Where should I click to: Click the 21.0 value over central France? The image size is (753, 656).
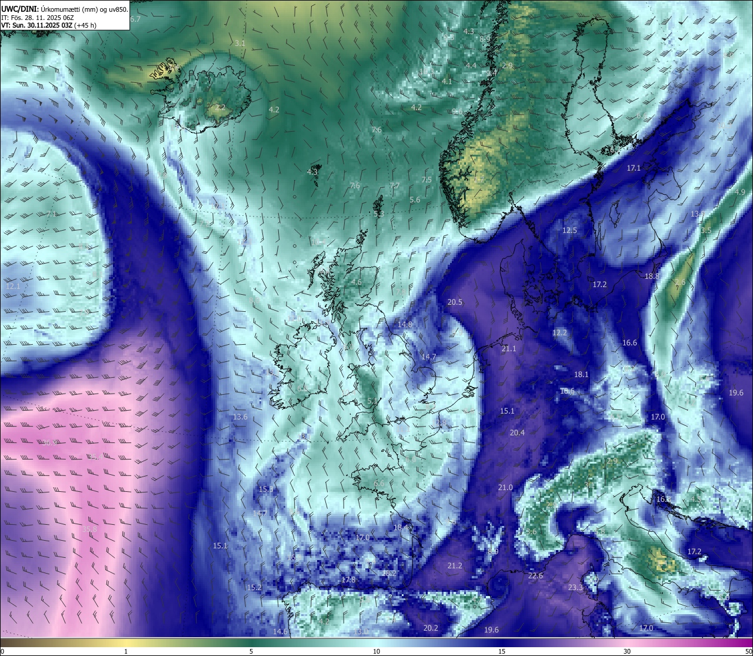[505, 488]
